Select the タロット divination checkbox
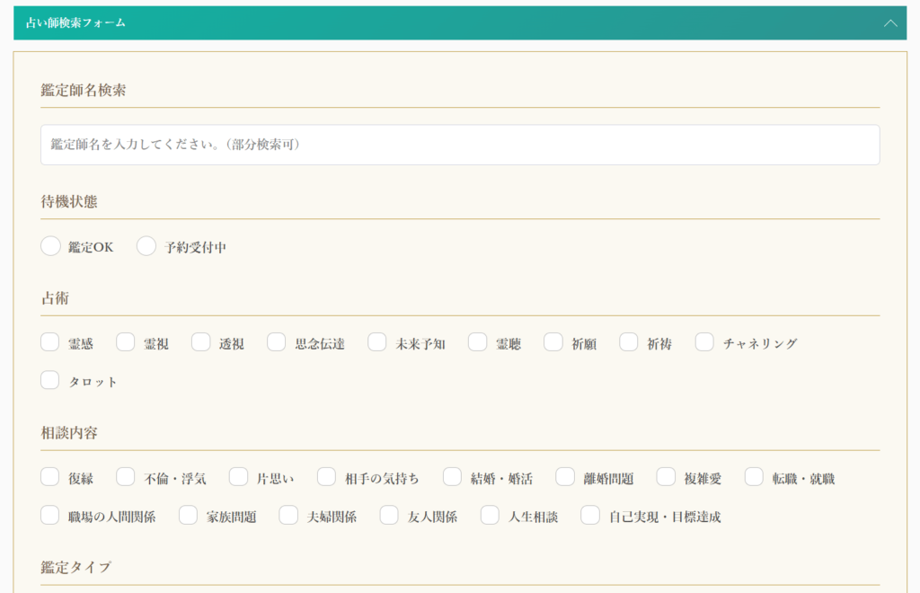 pos(50,379)
